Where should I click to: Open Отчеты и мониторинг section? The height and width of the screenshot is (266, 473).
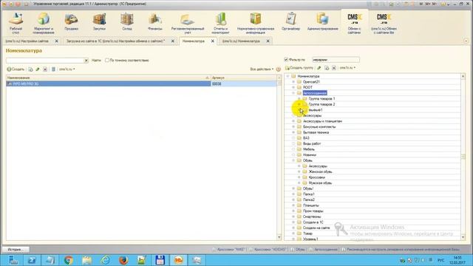[x=220, y=23]
